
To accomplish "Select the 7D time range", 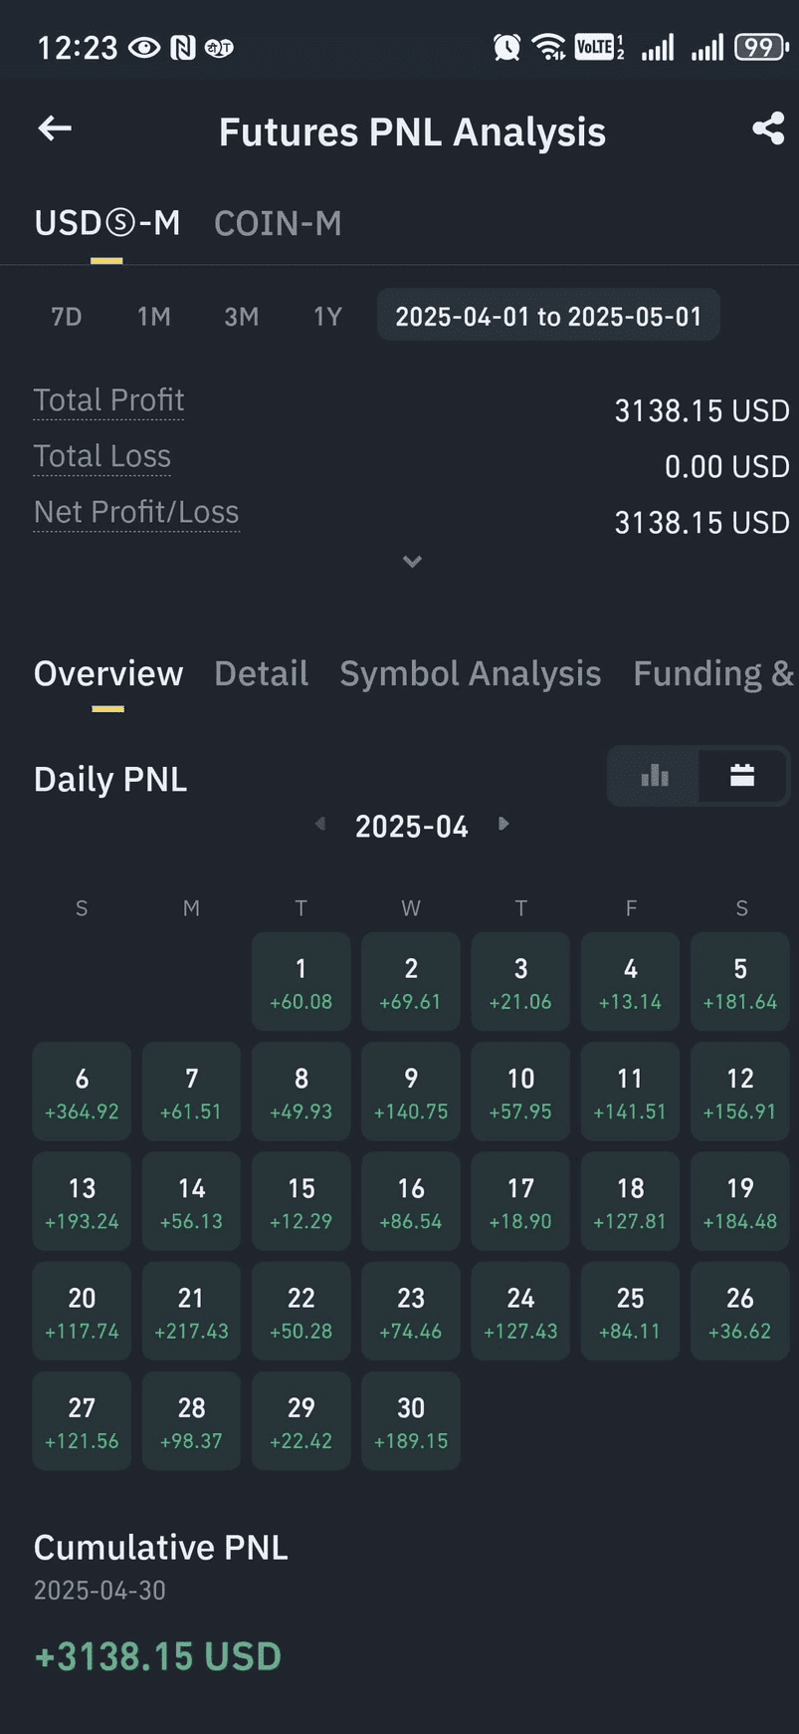I will click(x=66, y=317).
